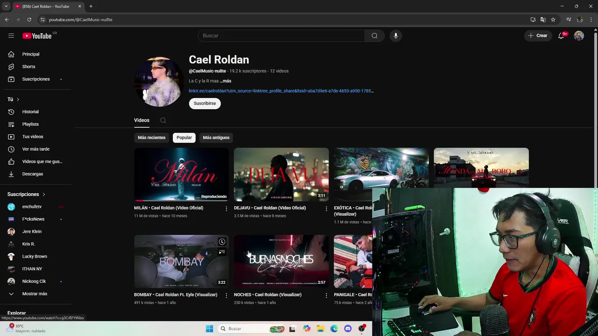Image resolution: width=598 pixels, height=336 pixels.
Task: Open the browser media control icon
Action: click(x=569, y=20)
